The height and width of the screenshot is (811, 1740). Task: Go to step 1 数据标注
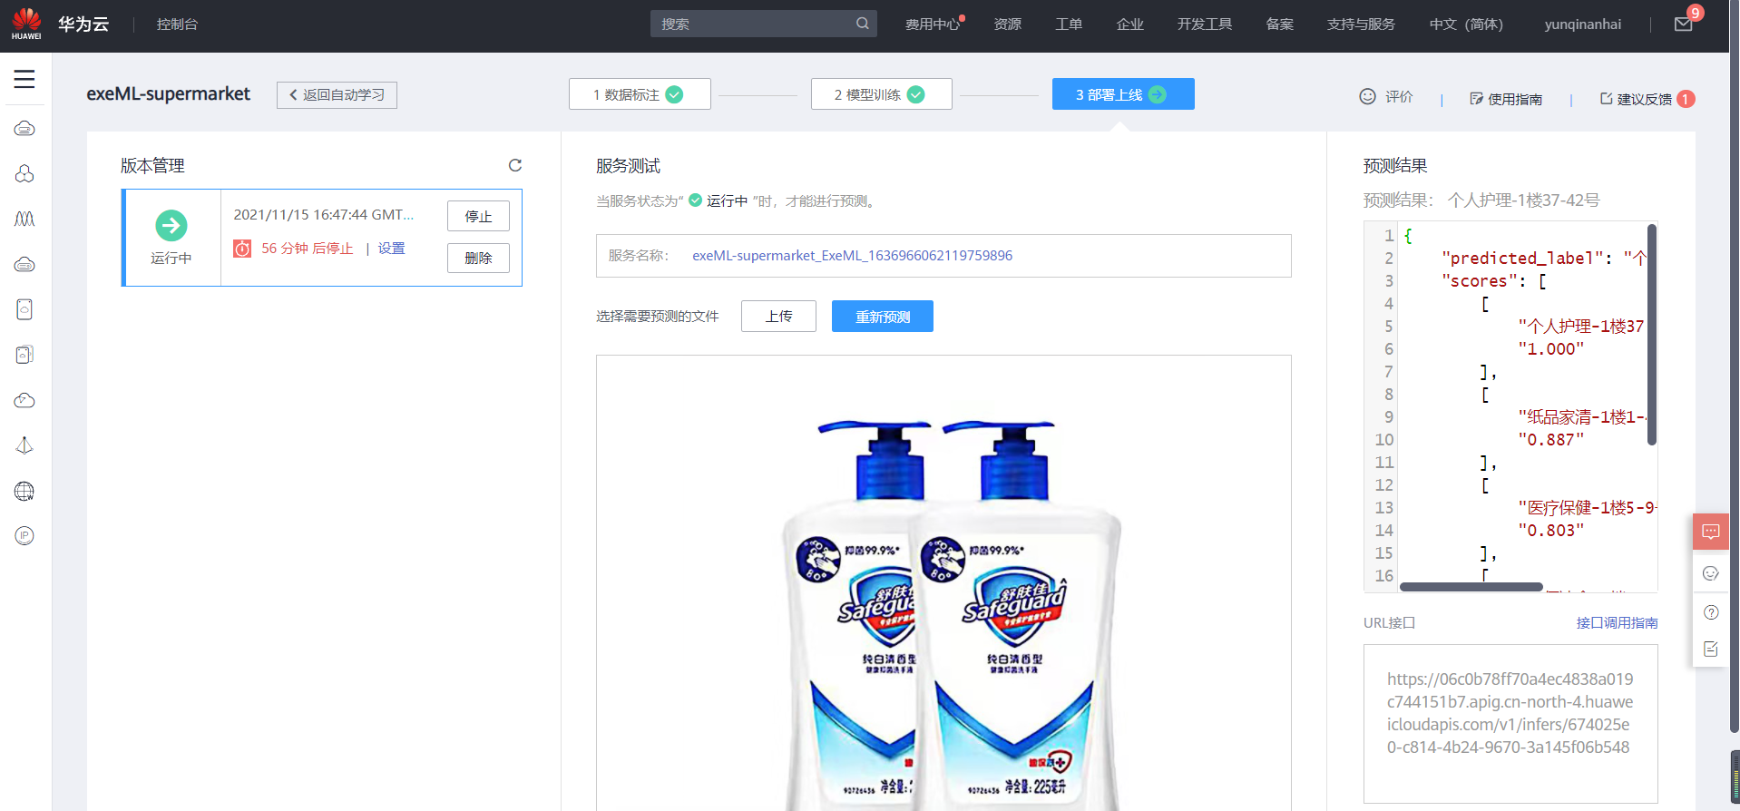click(640, 94)
